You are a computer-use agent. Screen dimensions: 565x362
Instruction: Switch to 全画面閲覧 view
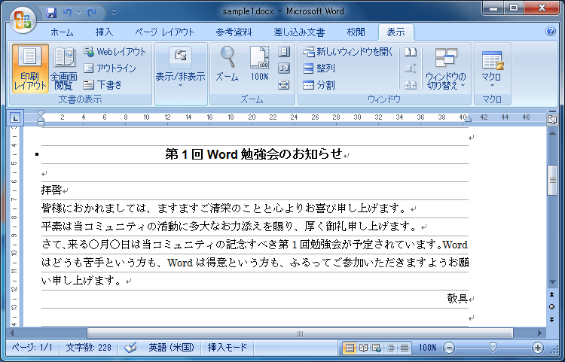tap(64, 68)
